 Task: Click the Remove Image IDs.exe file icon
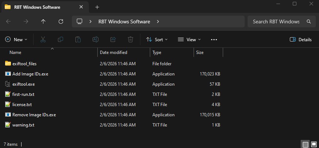(x=8, y=115)
